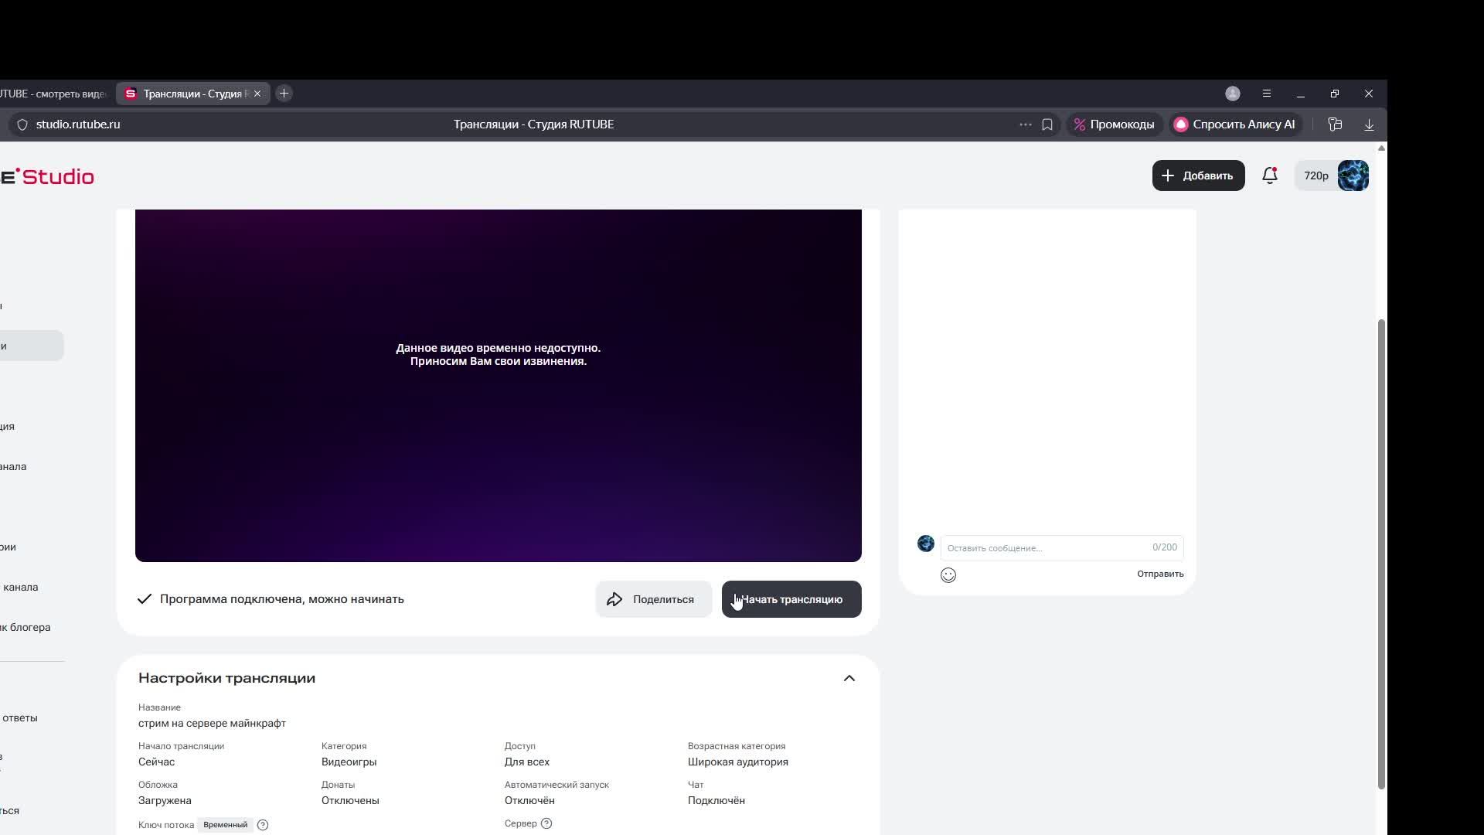Open a new browser tab with the plus

coord(284,94)
